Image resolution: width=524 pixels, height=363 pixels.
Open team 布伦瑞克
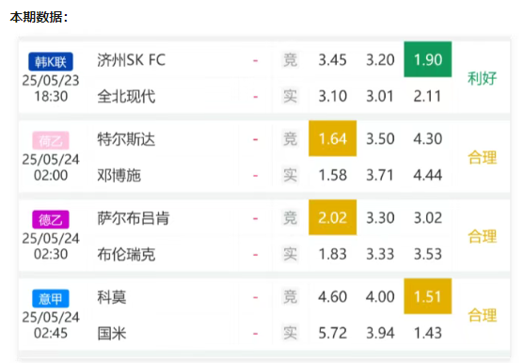[x=126, y=255]
